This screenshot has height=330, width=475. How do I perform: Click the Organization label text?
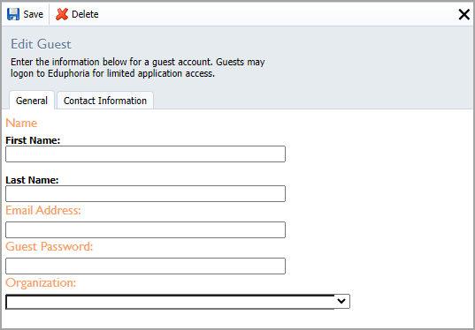pyautogui.click(x=41, y=283)
